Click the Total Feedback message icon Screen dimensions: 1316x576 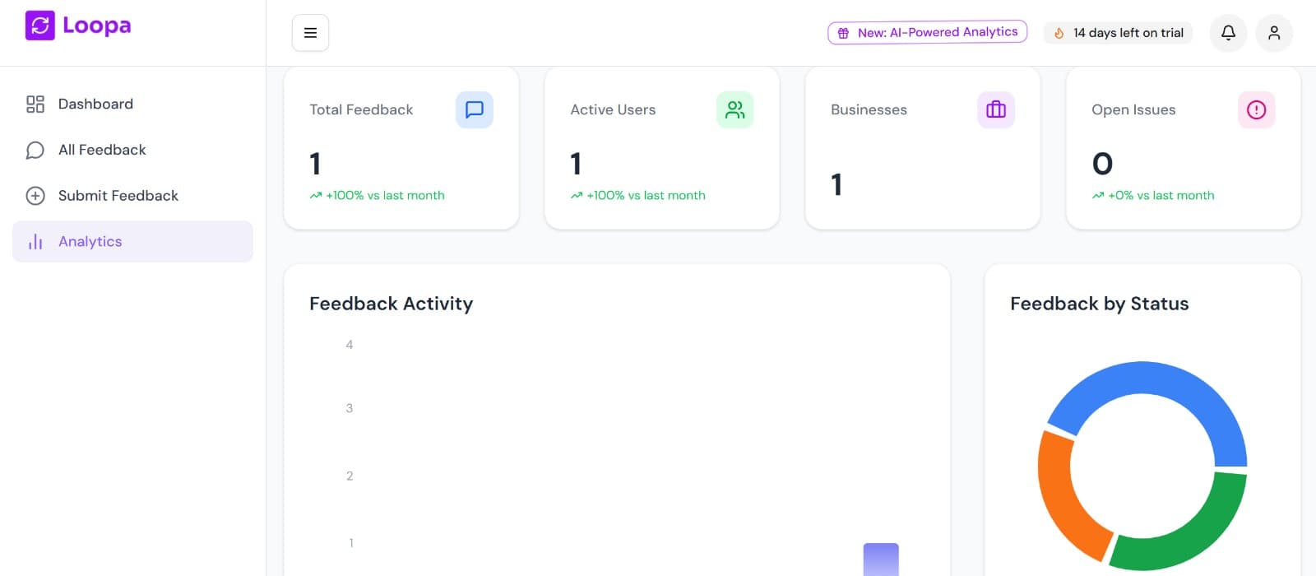pyautogui.click(x=475, y=109)
